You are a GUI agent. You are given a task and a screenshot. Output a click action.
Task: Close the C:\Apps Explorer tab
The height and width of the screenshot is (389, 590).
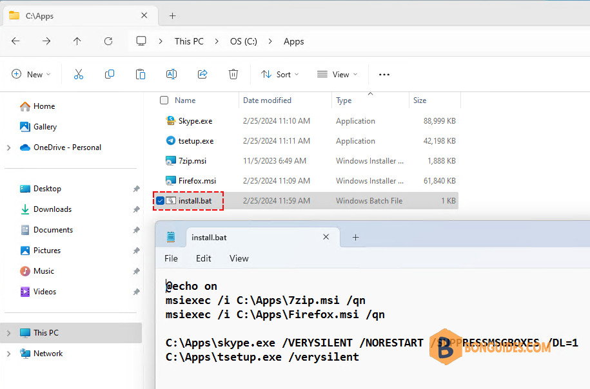click(144, 15)
